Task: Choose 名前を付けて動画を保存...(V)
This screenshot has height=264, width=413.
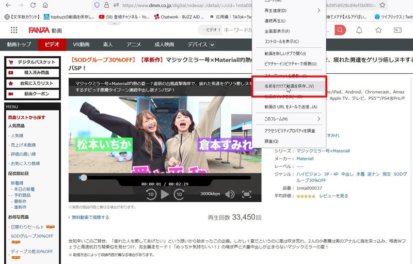Action: tap(289, 86)
